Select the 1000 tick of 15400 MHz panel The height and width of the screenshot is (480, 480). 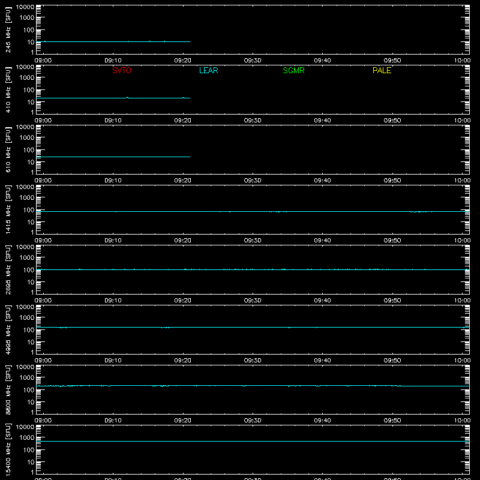(x=27, y=437)
